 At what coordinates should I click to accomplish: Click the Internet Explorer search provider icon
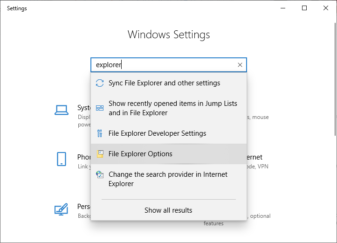(100, 174)
